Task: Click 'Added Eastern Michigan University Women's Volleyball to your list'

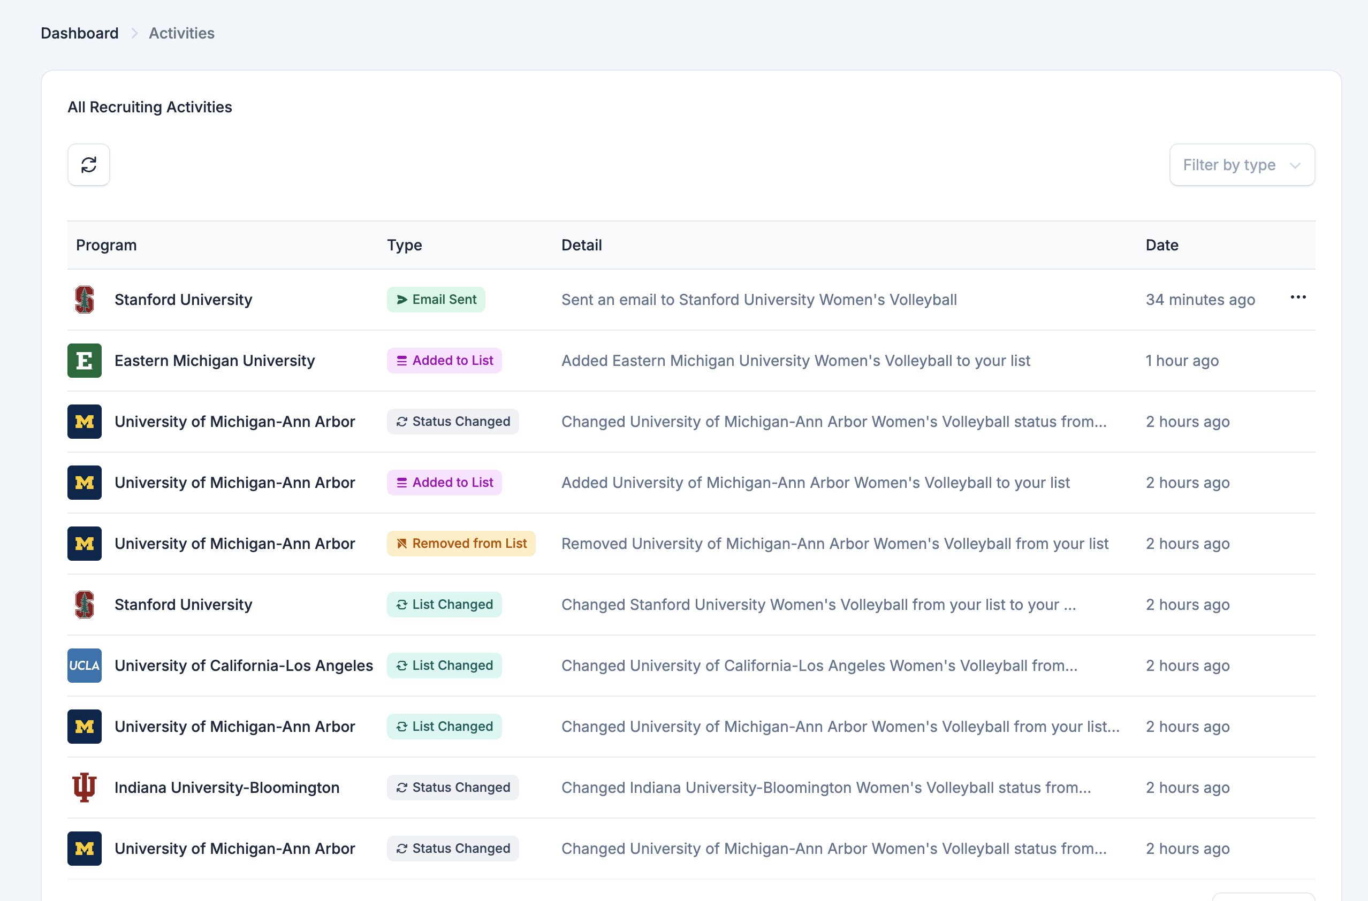Action: coord(795,360)
